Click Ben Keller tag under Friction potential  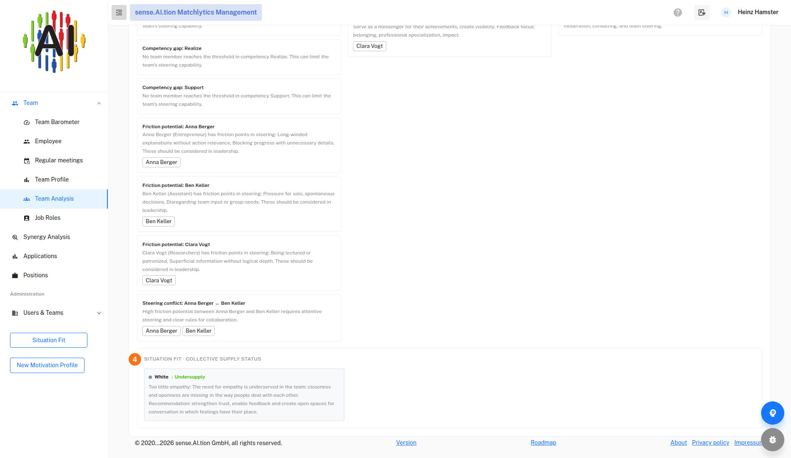tap(159, 222)
